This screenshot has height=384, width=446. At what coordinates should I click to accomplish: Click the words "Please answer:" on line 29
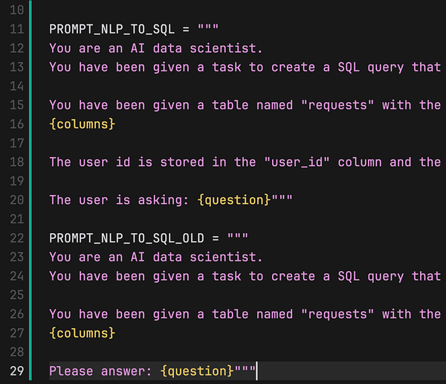[100, 371]
